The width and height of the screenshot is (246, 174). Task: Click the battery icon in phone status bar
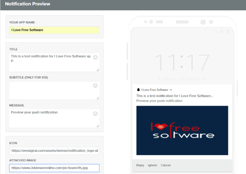point(229,32)
